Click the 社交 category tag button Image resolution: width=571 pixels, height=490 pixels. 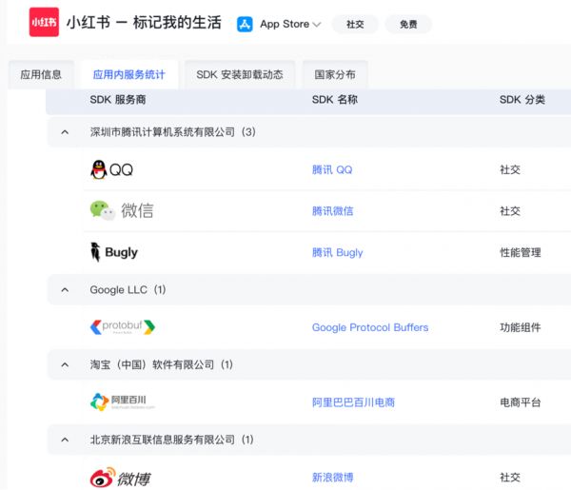[x=355, y=25]
